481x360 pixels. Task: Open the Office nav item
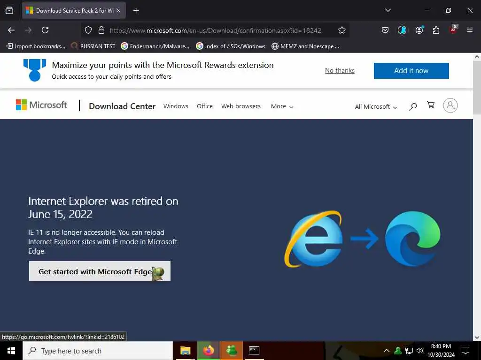point(205,106)
